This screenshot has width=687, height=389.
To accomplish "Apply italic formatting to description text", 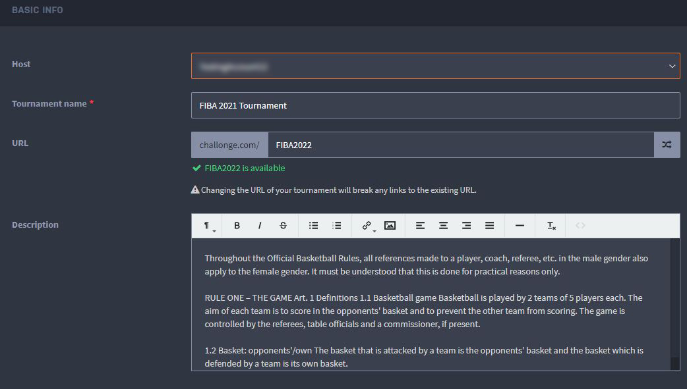I will pyautogui.click(x=260, y=225).
